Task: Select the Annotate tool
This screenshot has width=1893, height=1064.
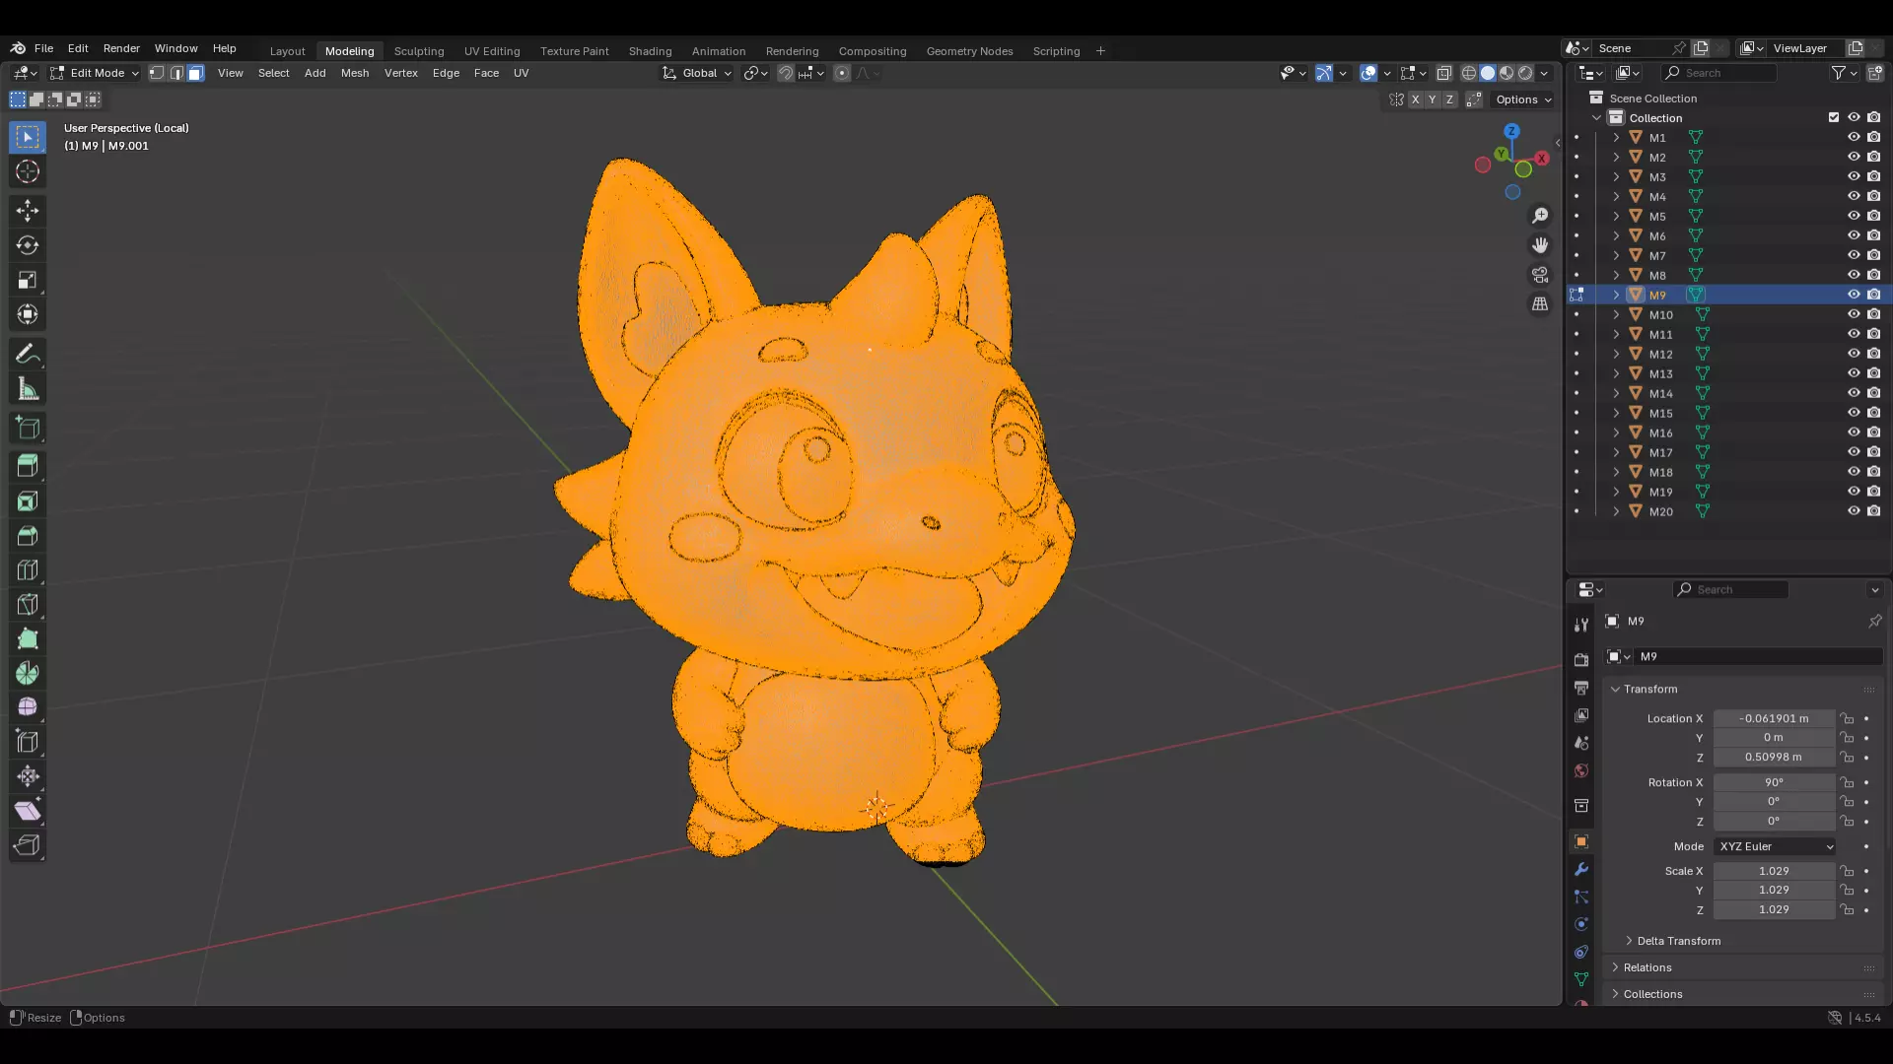Action: coord(28,355)
